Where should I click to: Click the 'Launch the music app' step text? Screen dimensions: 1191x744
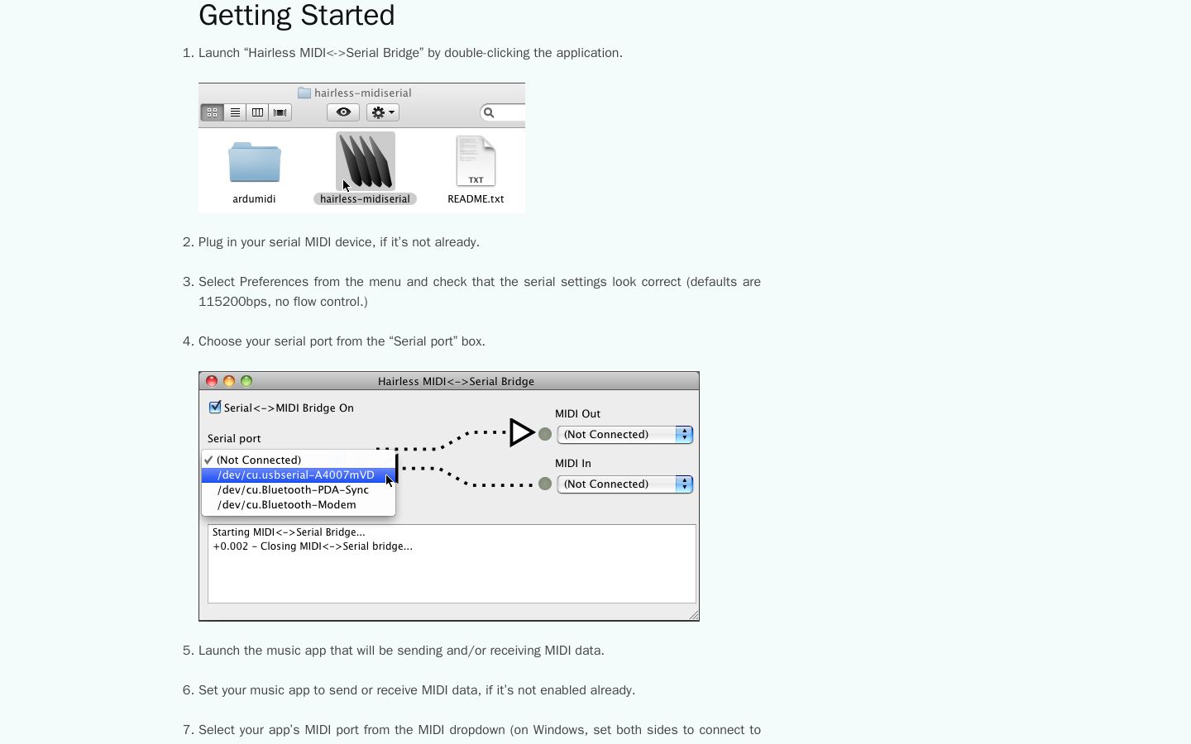401,651
